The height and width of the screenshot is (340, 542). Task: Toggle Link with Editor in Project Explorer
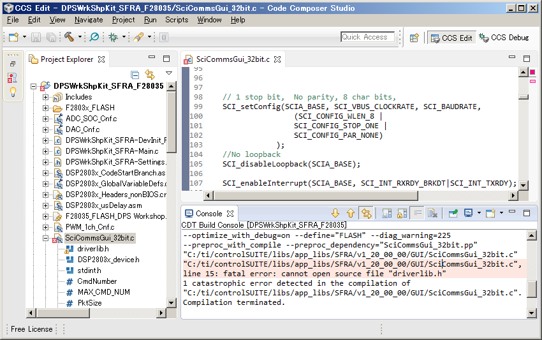click(150, 75)
